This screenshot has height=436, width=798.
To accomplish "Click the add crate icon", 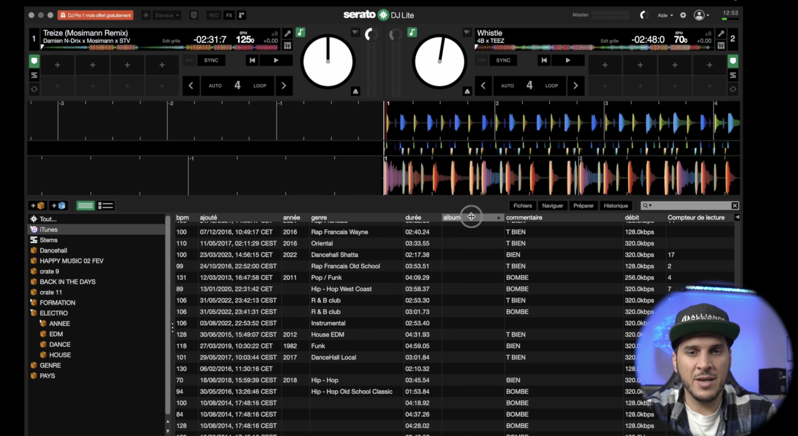I will pyautogui.click(x=38, y=206).
